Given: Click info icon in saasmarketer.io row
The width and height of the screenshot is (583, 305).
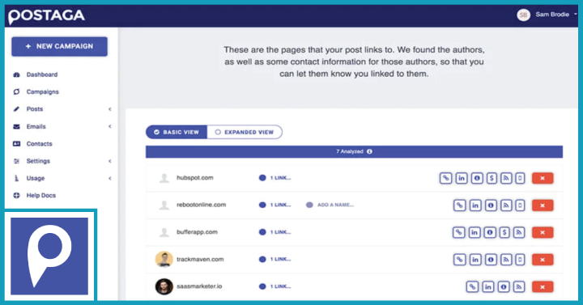Looking at the screenshot, I should 504,286.
